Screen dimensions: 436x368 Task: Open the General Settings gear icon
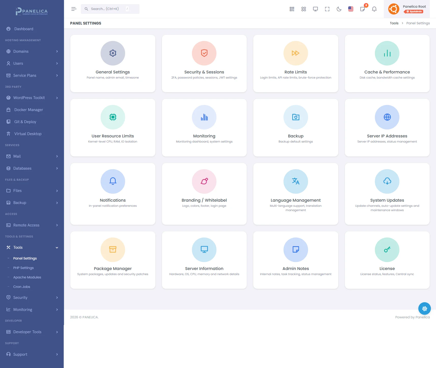point(113,53)
